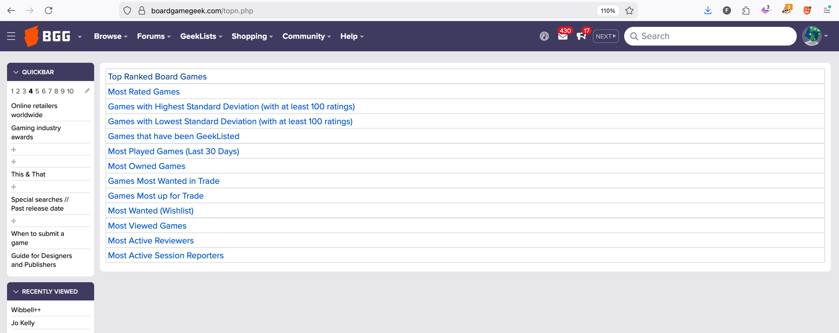
Task: Open Guide for Designers and Publishers
Action: click(x=42, y=260)
